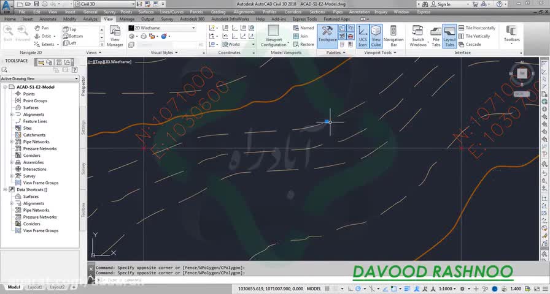Open the Insert ribbon tab

28,19
